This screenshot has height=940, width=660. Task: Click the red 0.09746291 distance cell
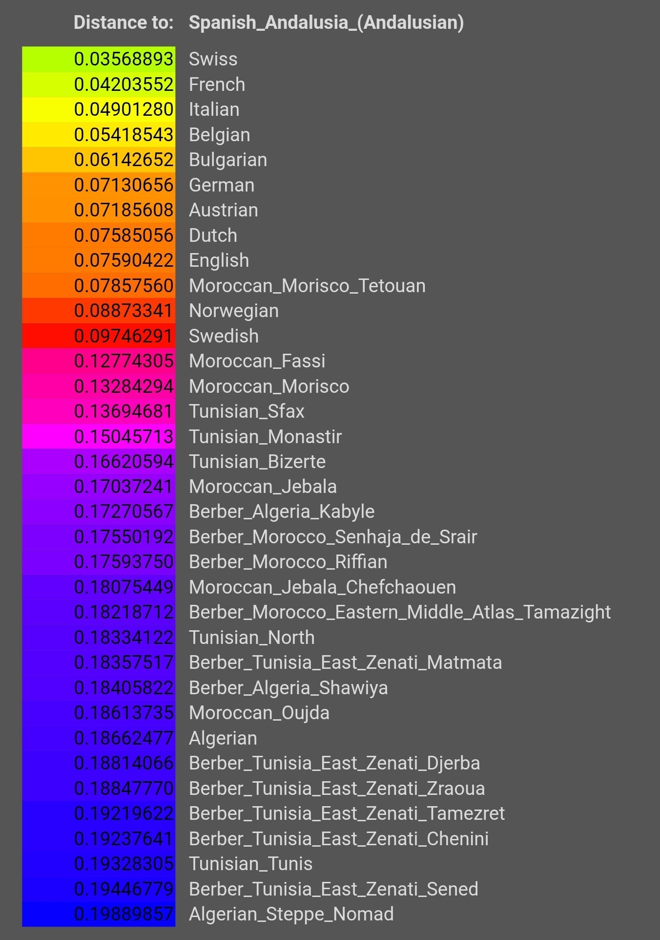[x=99, y=336]
